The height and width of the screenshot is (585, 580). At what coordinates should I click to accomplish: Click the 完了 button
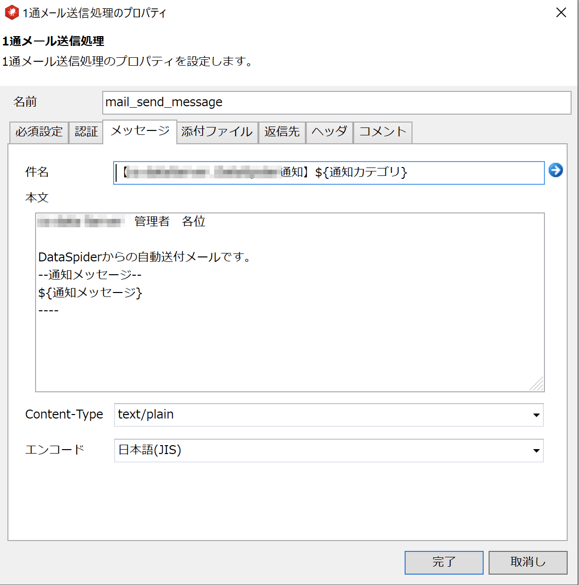(x=443, y=562)
